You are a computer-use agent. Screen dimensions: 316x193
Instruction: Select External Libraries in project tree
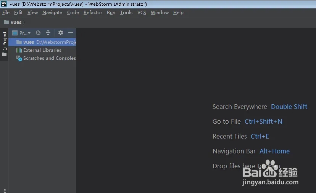pos(42,50)
